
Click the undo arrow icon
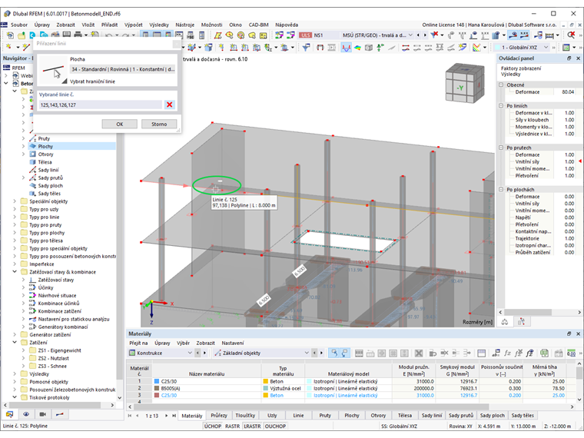(108, 36)
